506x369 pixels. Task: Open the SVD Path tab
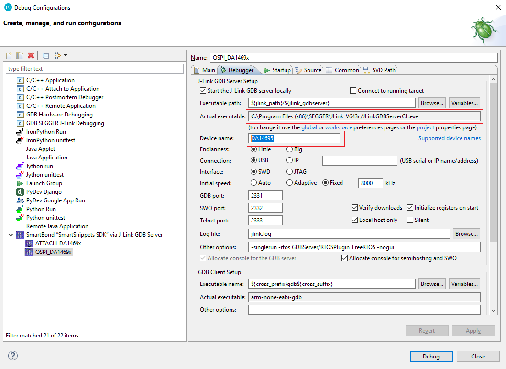pos(379,70)
